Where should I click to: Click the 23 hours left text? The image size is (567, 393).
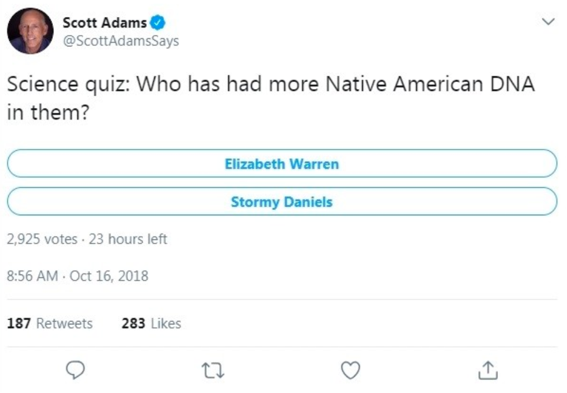click(x=128, y=239)
